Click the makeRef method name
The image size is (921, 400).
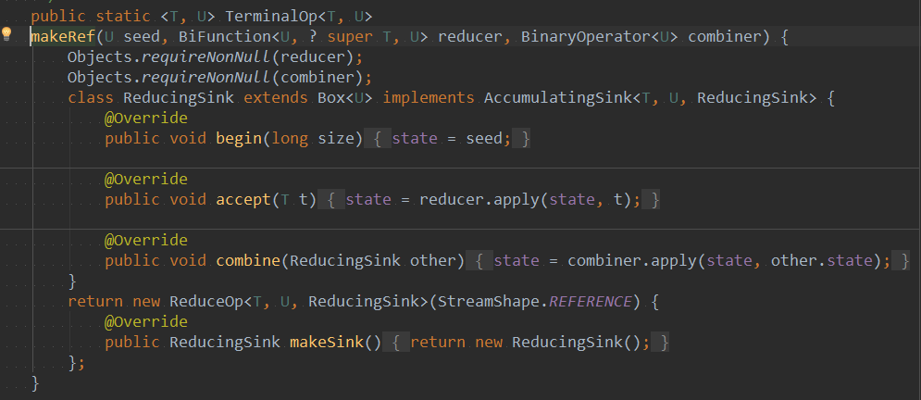(64, 36)
